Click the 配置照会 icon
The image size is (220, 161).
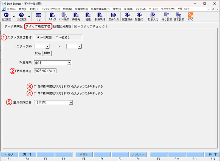point(127,17)
